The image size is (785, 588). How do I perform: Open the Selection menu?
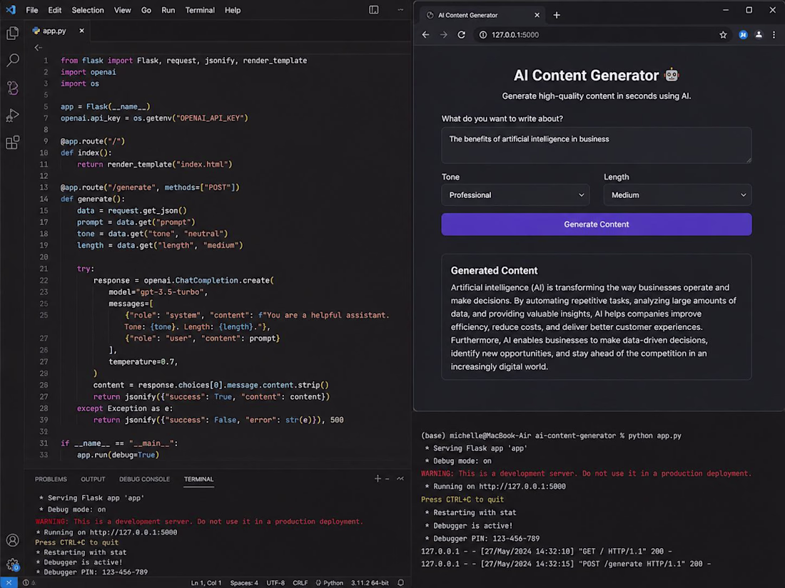click(88, 10)
